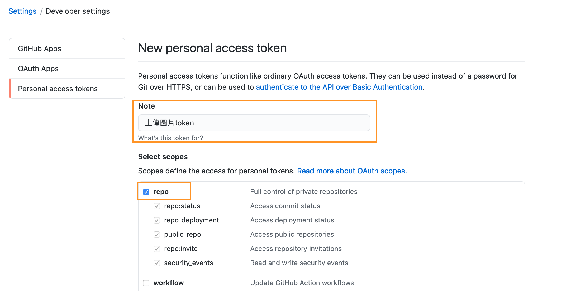Open API Basic Authentication documentation link
The height and width of the screenshot is (291, 571).
tap(339, 87)
